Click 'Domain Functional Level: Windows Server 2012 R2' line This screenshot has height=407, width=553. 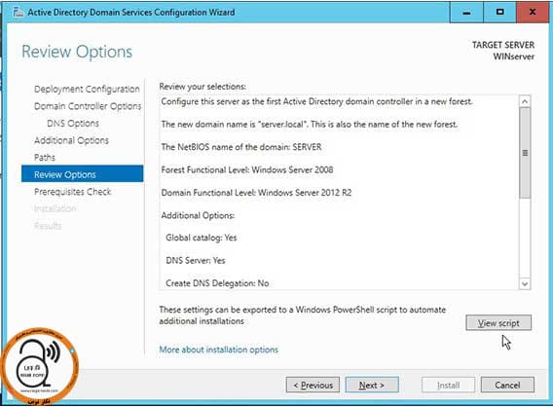coord(256,193)
